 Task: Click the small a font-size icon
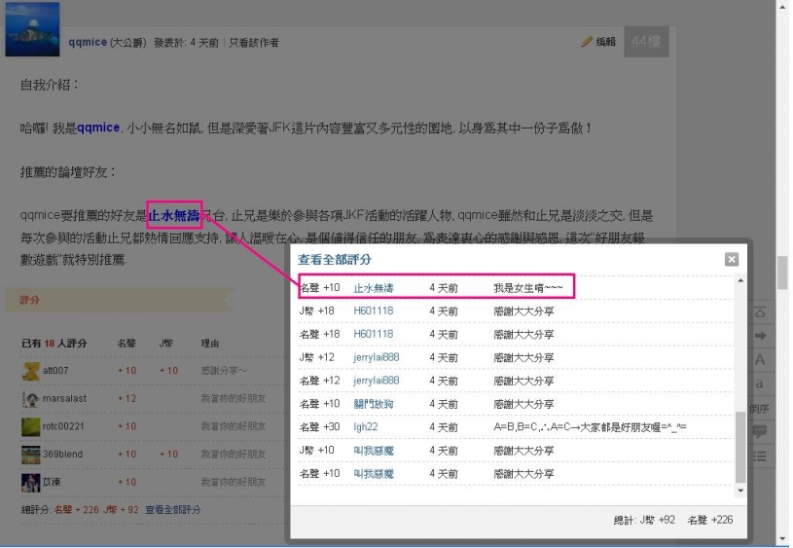point(760,384)
